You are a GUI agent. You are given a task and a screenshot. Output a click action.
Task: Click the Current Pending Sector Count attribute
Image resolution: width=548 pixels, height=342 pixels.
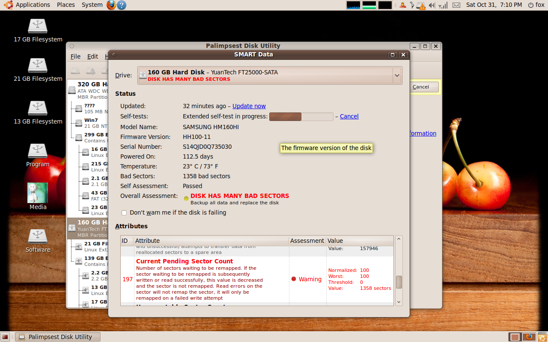[185, 261]
